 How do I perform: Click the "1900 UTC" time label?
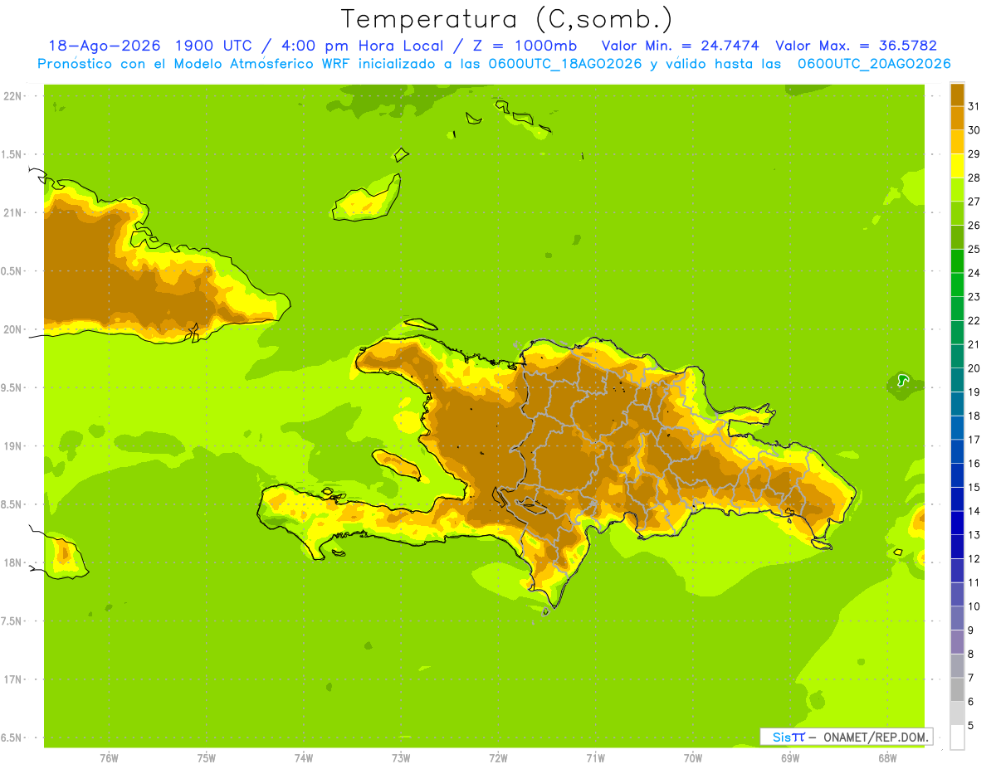tap(212, 46)
